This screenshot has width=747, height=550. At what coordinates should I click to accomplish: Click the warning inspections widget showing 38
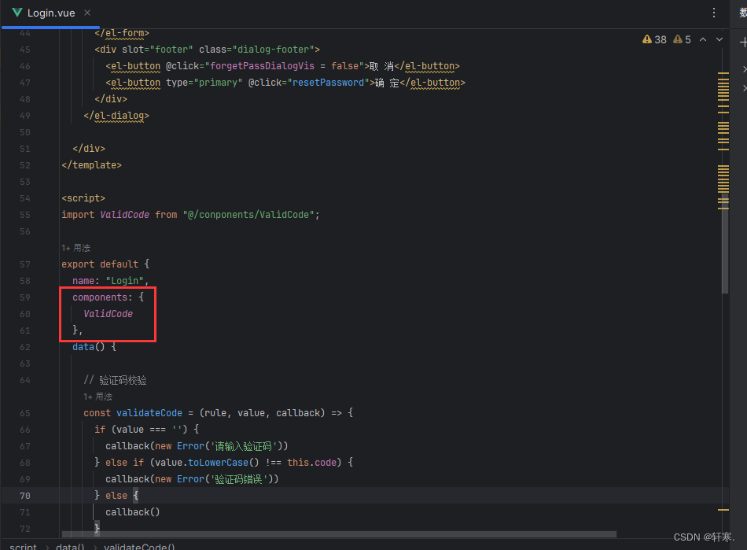[x=653, y=38]
